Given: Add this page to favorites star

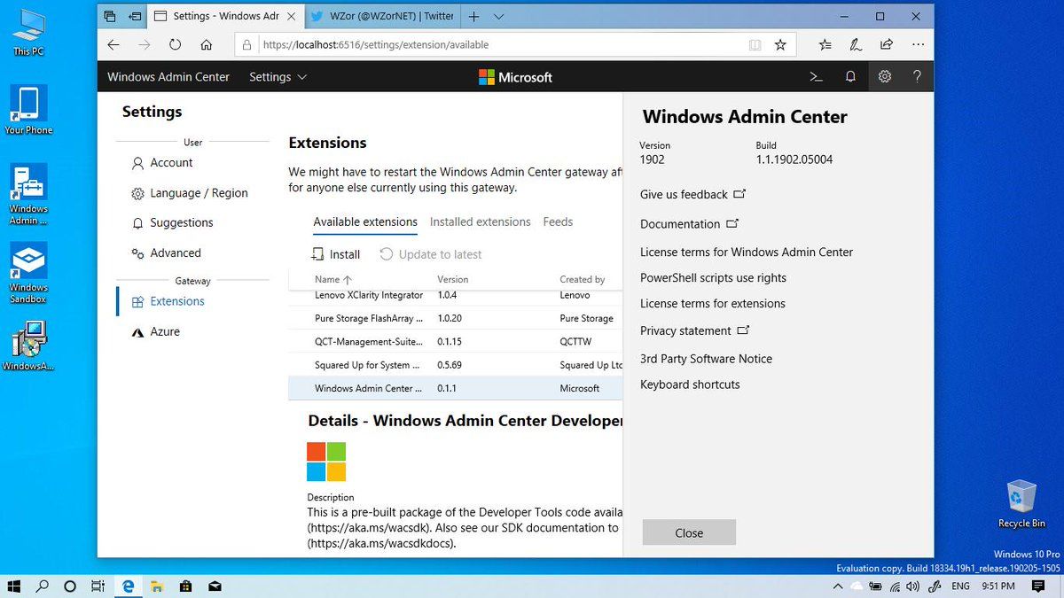Looking at the screenshot, I should click(x=780, y=44).
